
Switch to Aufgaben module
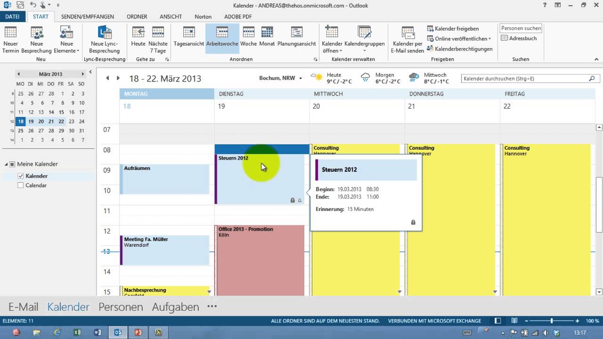tap(175, 307)
